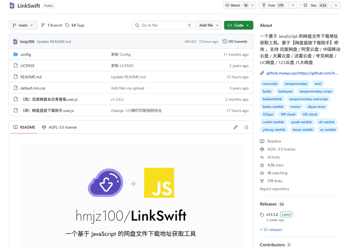Open commit 0fe1d21
345x249 pixels.
click(190, 41)
